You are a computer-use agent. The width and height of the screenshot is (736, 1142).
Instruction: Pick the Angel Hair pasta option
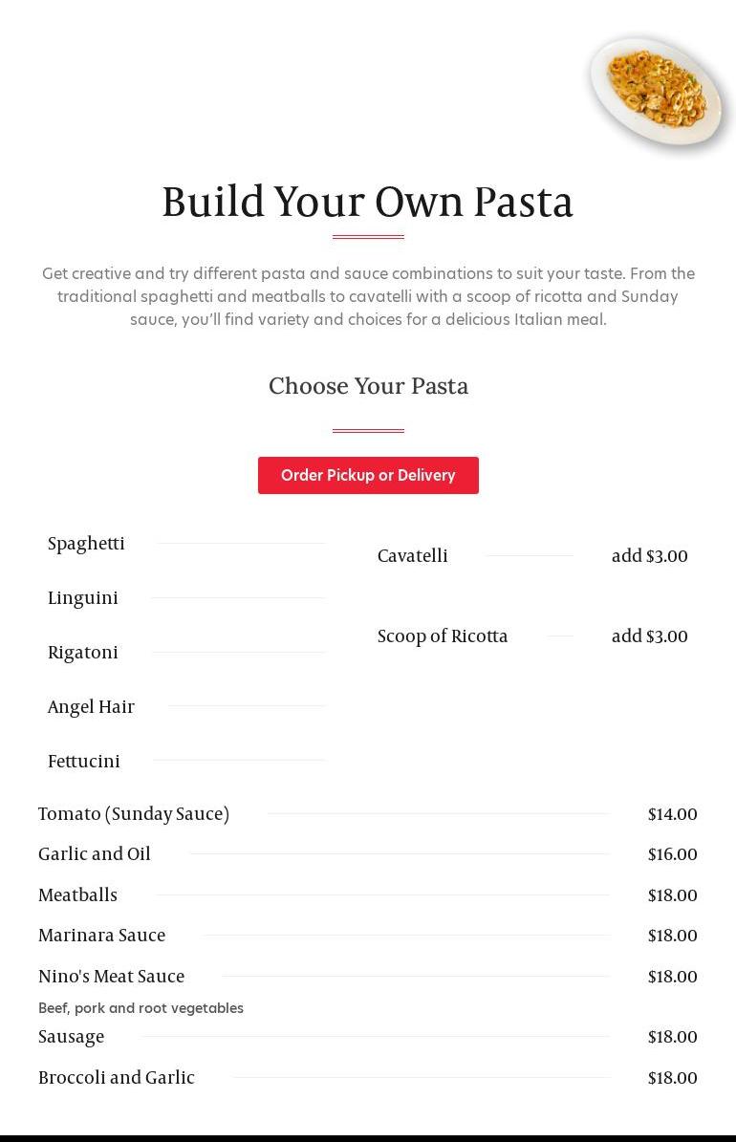coord(91,707)
